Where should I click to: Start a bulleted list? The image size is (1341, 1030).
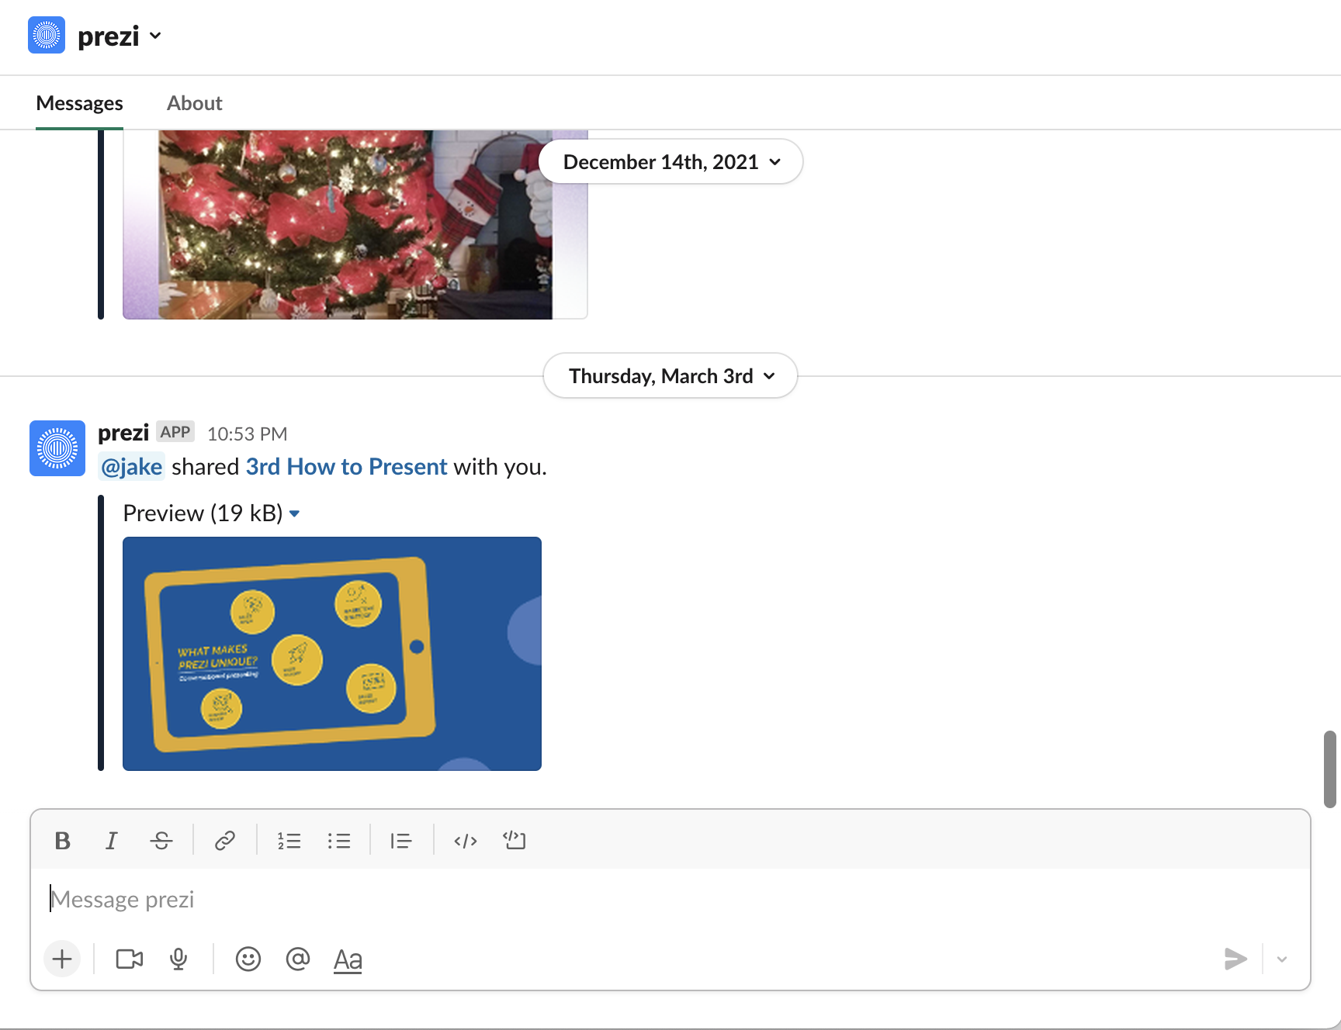coord(338,841)
